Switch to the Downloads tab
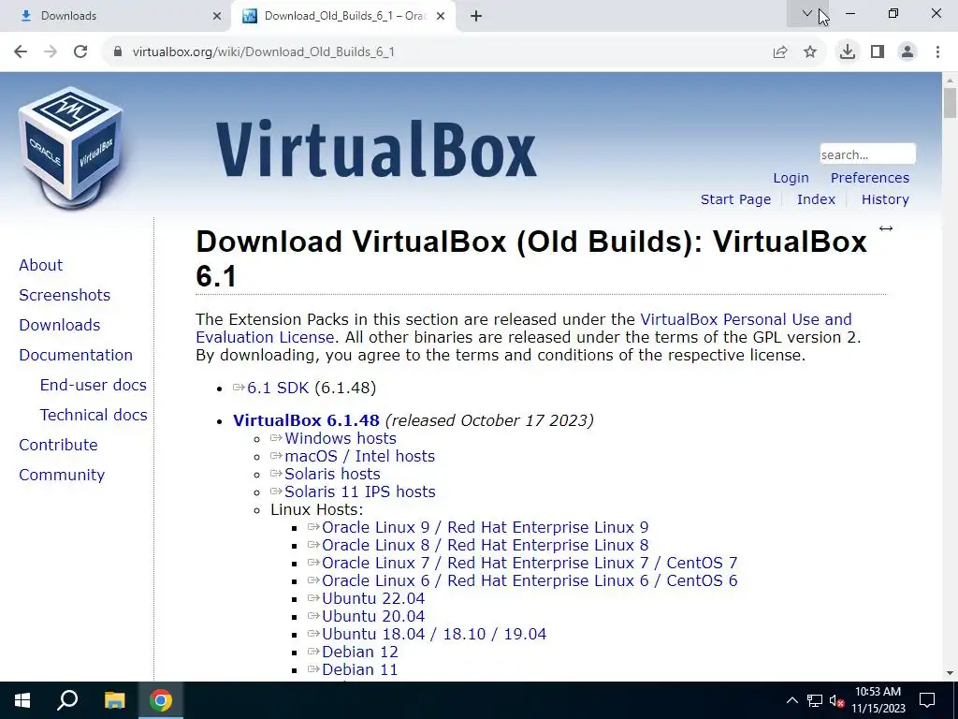 (x=116, y=16)
